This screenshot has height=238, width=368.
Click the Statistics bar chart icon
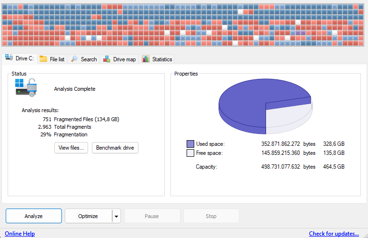(146, 59)
